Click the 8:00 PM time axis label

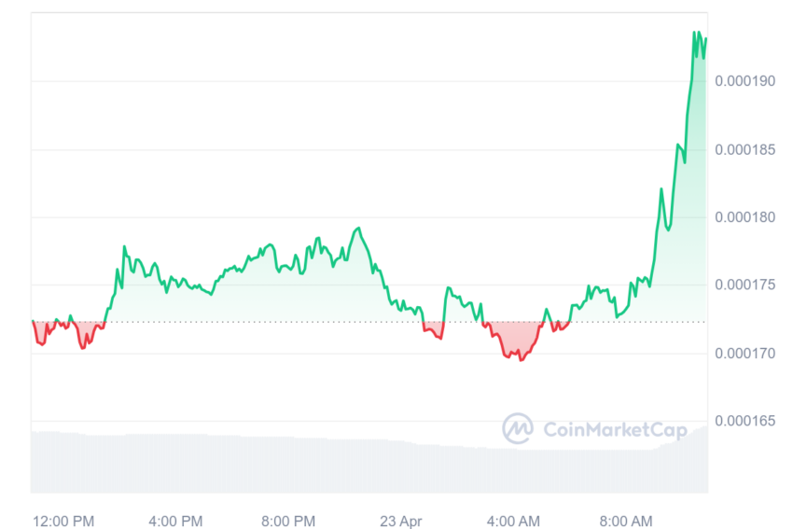[x=288, y=521]
